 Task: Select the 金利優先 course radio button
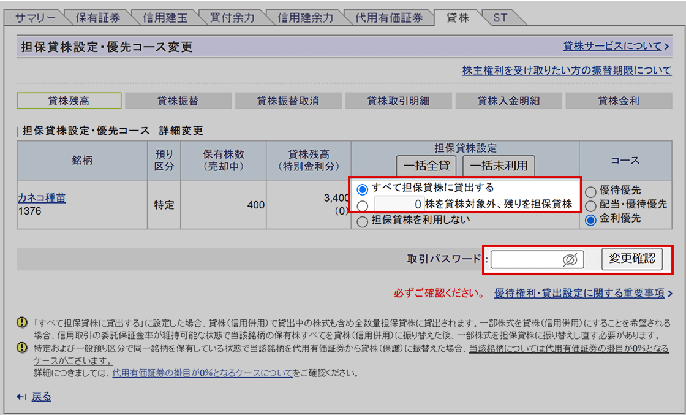click(x=591, y=219)
